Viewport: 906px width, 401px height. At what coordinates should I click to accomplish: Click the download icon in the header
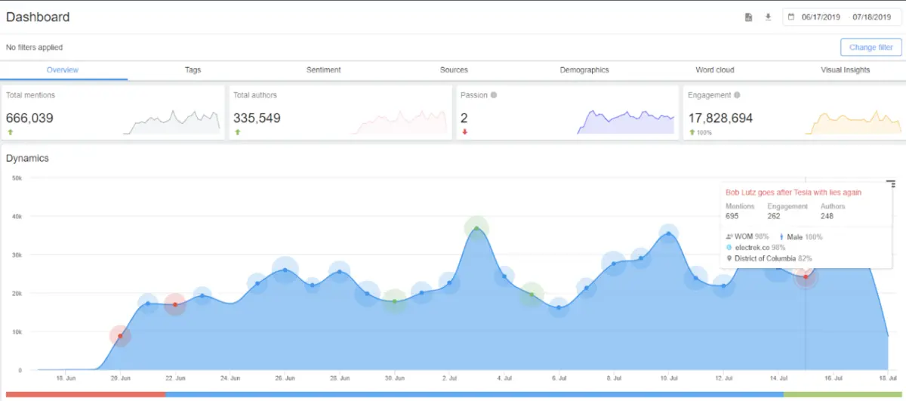tap(768, 17)
